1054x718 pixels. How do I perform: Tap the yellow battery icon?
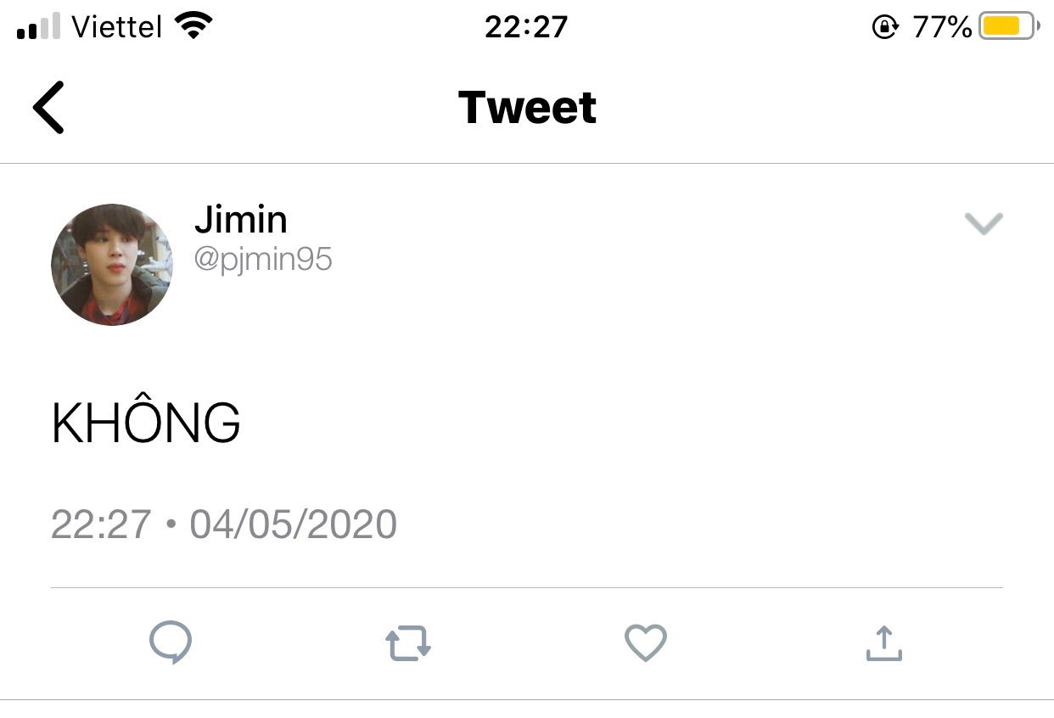1007,26
